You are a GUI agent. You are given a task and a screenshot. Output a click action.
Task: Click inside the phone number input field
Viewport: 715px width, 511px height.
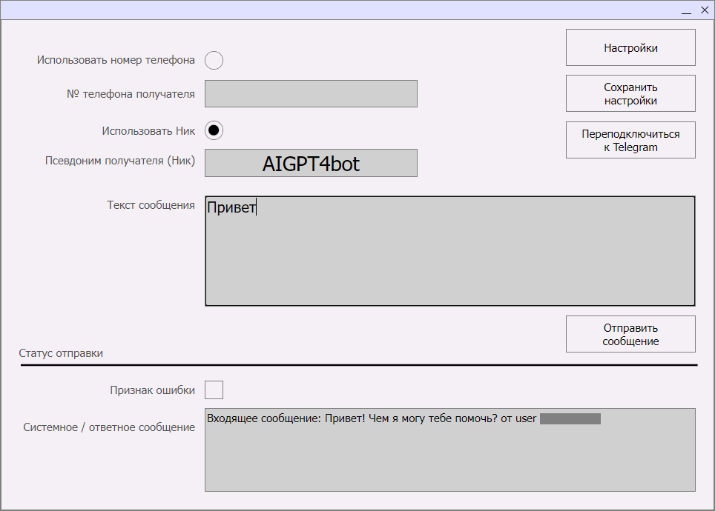click(x=311, y=93)
